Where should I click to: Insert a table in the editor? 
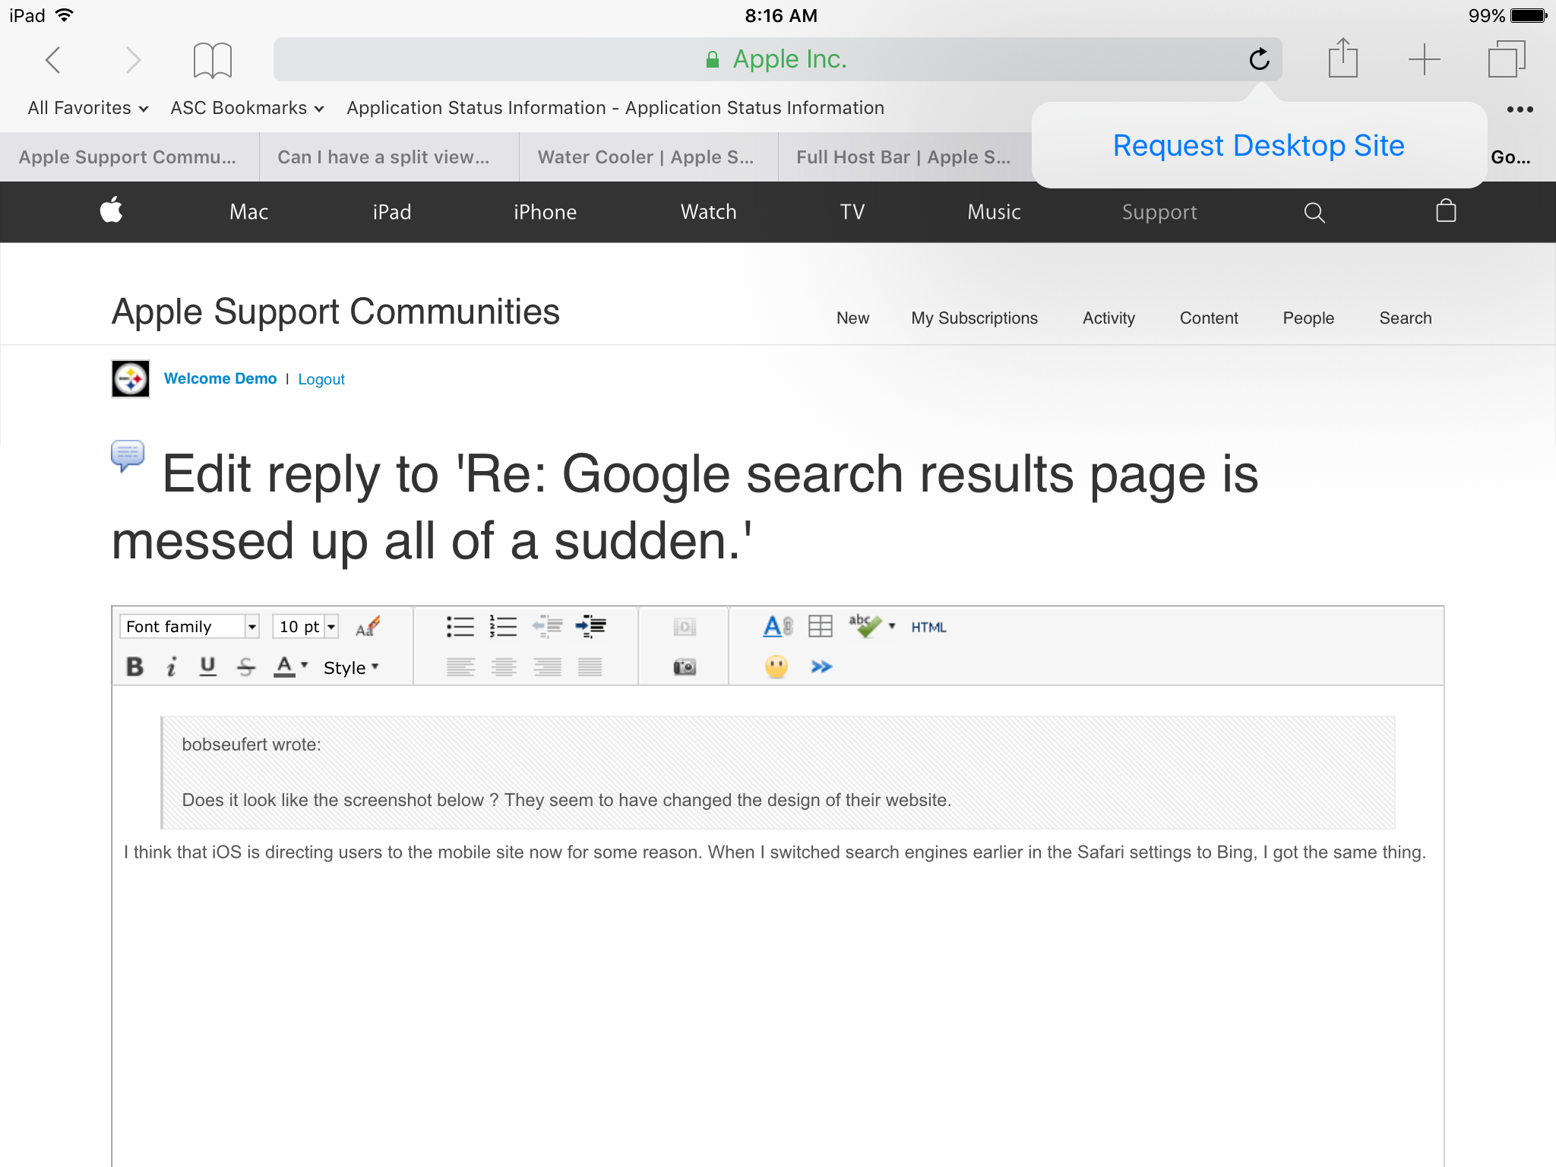point(820,627)
